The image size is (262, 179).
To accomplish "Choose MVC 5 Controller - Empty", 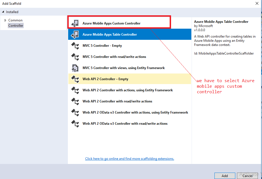I will pyautogui.click(x=130, y=45).
